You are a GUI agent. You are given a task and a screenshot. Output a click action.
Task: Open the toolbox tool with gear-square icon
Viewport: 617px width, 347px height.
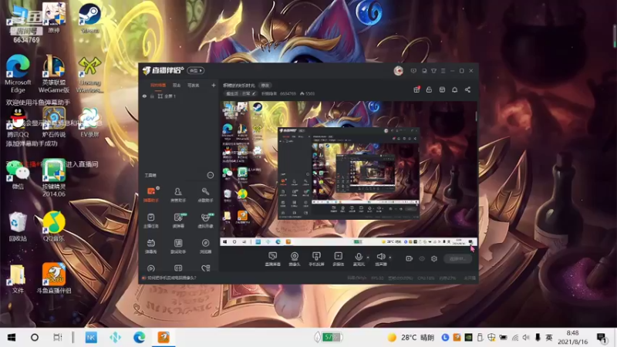click(178, 221)
